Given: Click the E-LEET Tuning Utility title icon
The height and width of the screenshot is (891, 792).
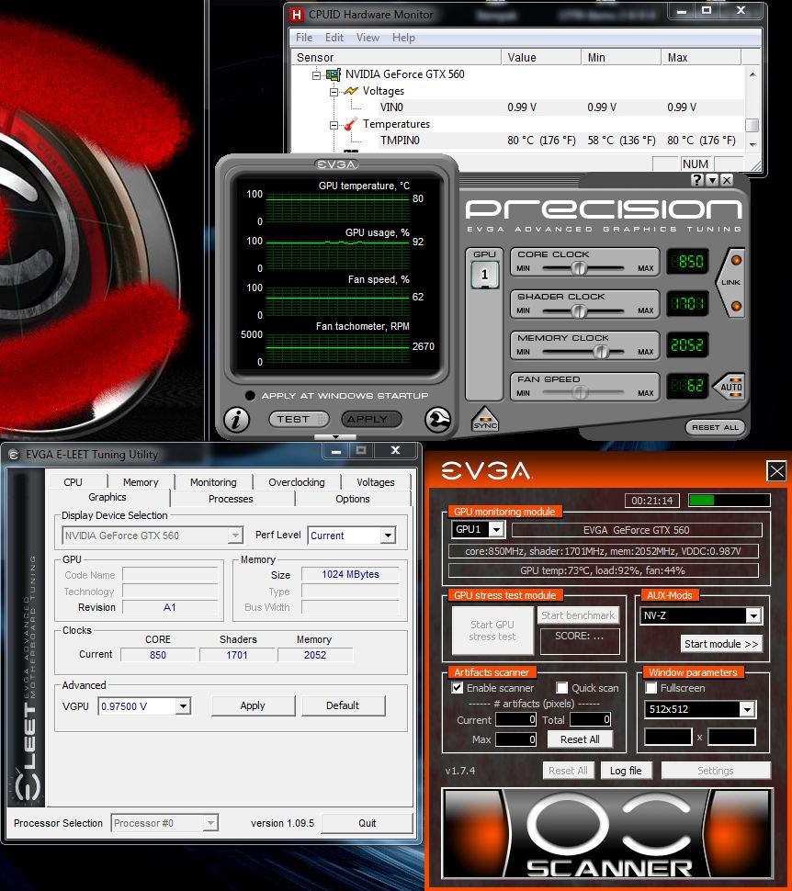Looking at the screenshot, I should tap(13, 456).
